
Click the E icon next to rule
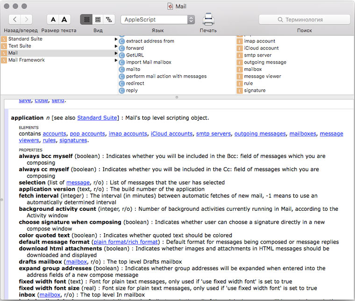pos(240,83)
